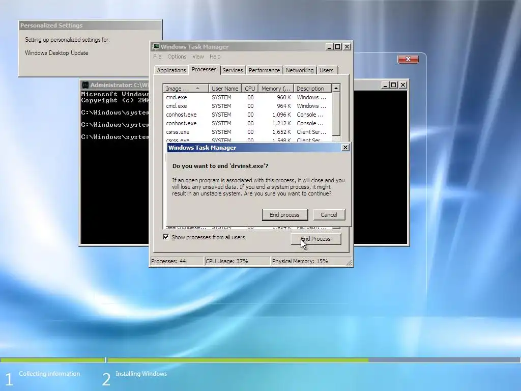
Task: Minimize the Administrator command prompt window
Action: click(385, 85)
